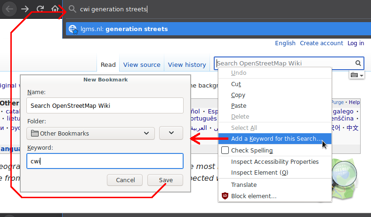Select the lgms.nl generation streets suggestion
Screen dimensions: 371x217
coord(137,29)
